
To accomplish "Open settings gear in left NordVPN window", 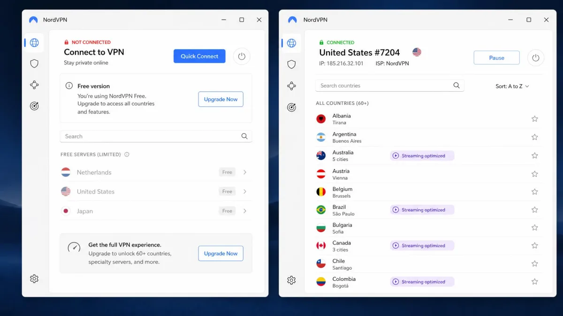I will point(34,279).
